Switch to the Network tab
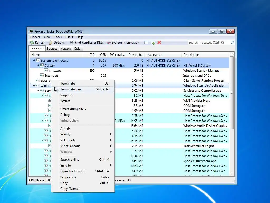This screenshot has height=203, width=270. coord(66,49)
